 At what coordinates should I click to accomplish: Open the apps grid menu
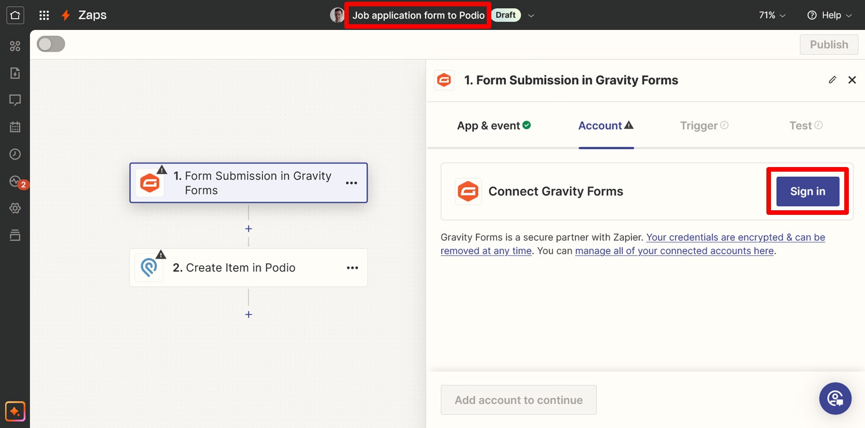point(44,16)
